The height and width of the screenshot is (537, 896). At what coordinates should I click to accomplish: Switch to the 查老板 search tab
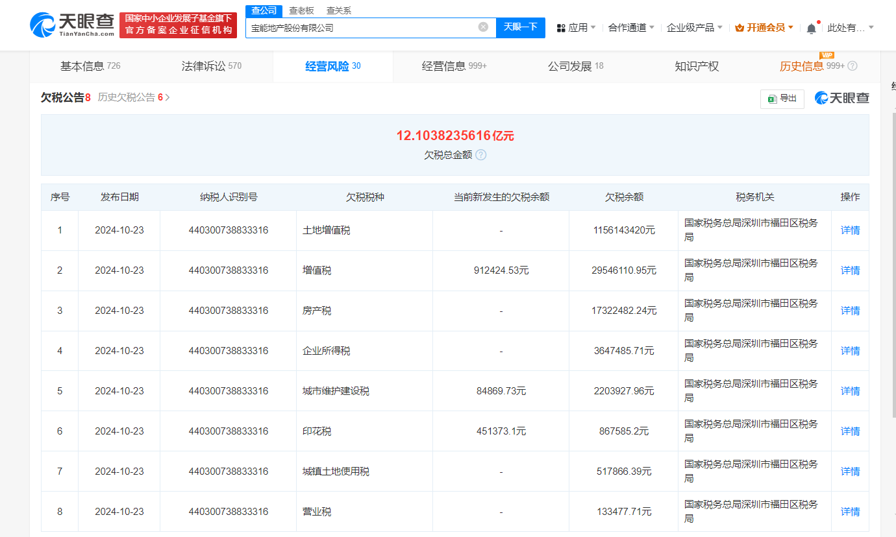click(301, 10)
